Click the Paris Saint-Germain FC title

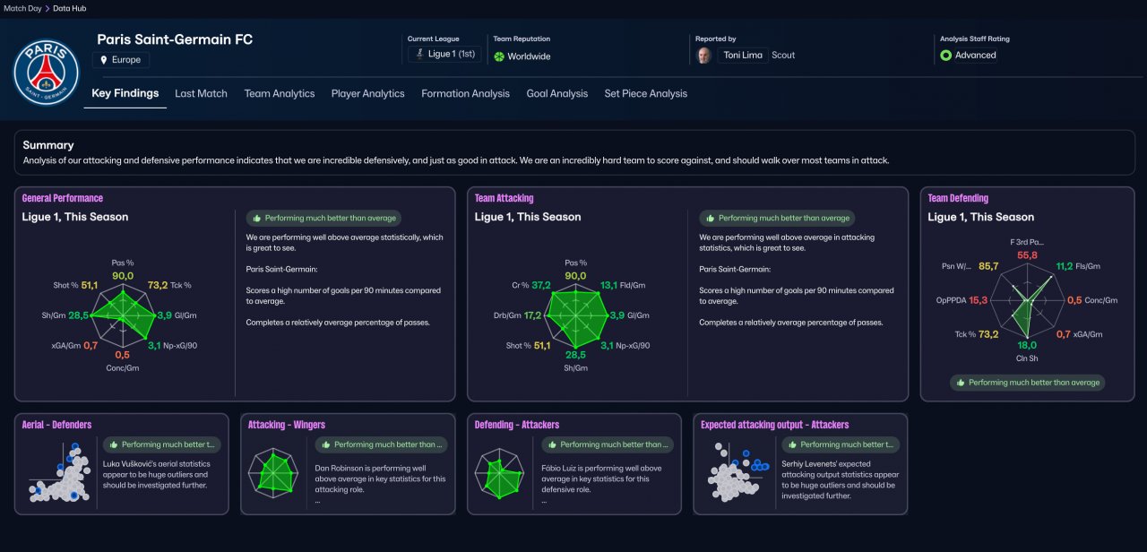pyautogui.click(x=175, y=39)
